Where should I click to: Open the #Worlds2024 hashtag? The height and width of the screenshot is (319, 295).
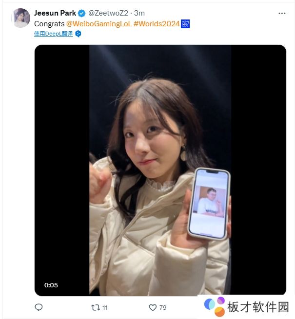[x=157, y=24]
